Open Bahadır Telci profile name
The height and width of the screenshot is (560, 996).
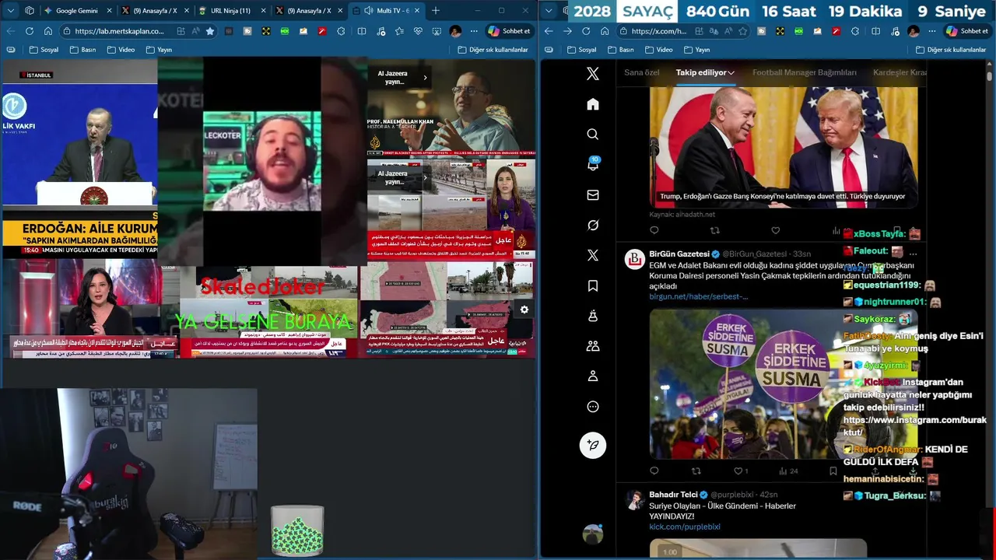(x=674, y=494)
